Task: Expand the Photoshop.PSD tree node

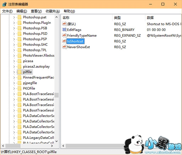Action: 14,34
